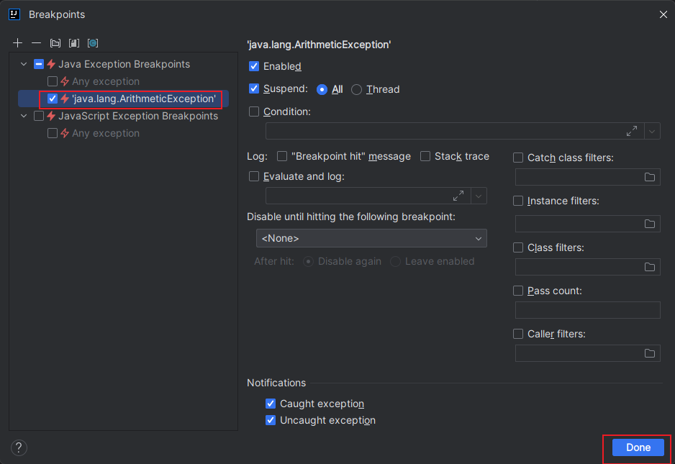Image resolution: width=675 pixels, height=464 pixels.
Task: Click the Done button
Action: tap(638, 447)
